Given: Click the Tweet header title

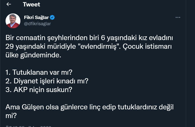Looking at the screenshot, I should coord(31,5).
